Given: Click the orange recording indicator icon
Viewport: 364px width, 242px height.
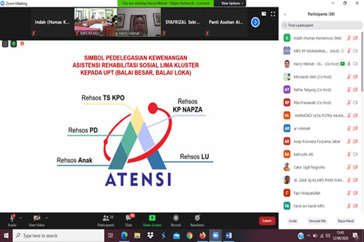Looking at the screenshot, I should click(x=22, y=44).
